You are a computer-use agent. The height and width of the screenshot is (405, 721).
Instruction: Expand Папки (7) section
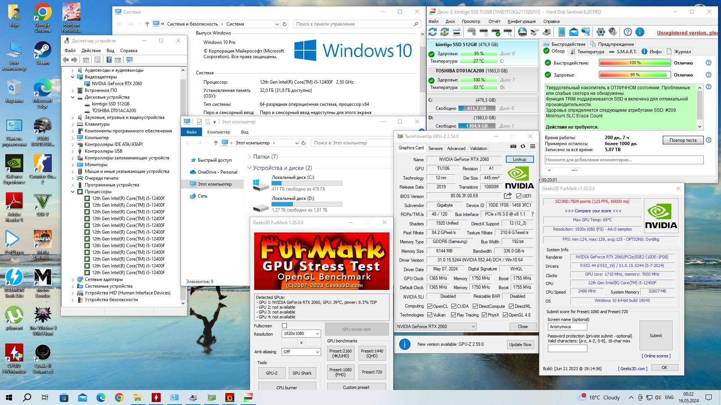pos(249,156)
